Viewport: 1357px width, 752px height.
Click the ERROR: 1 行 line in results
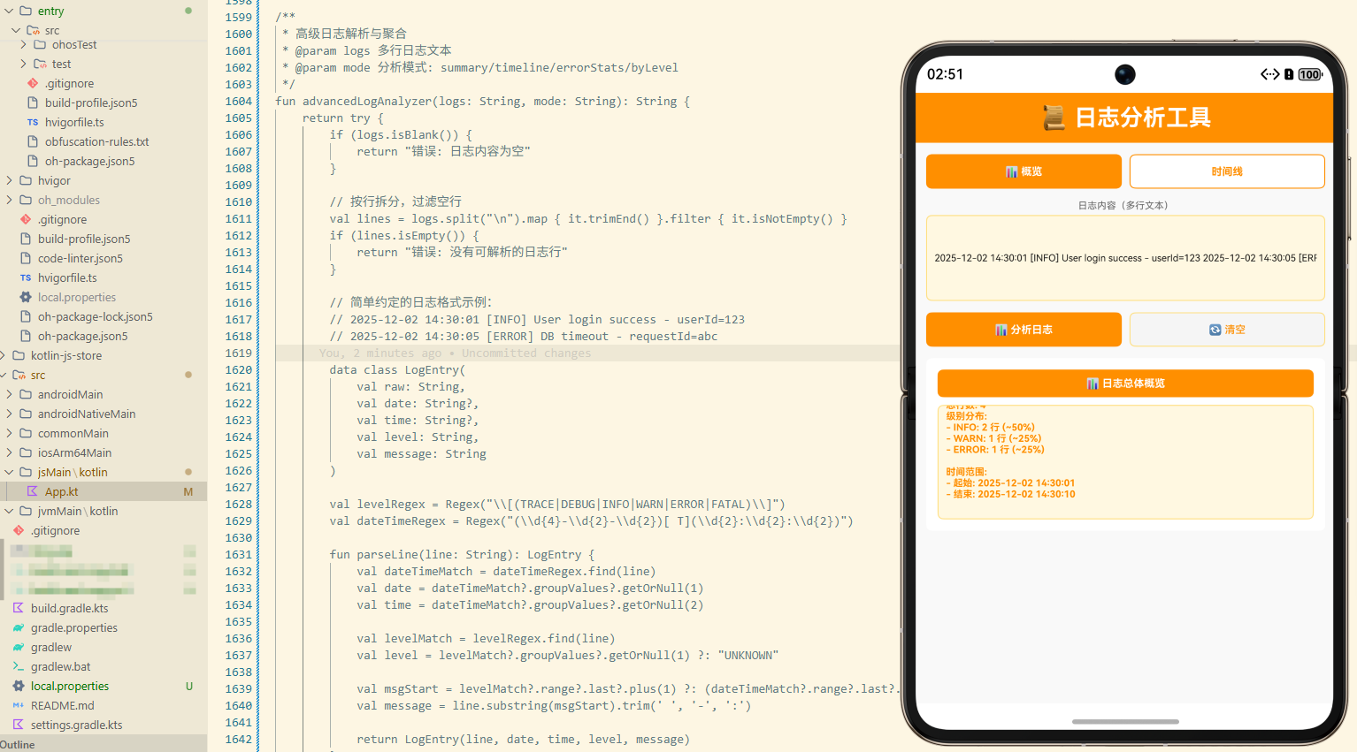995,450
